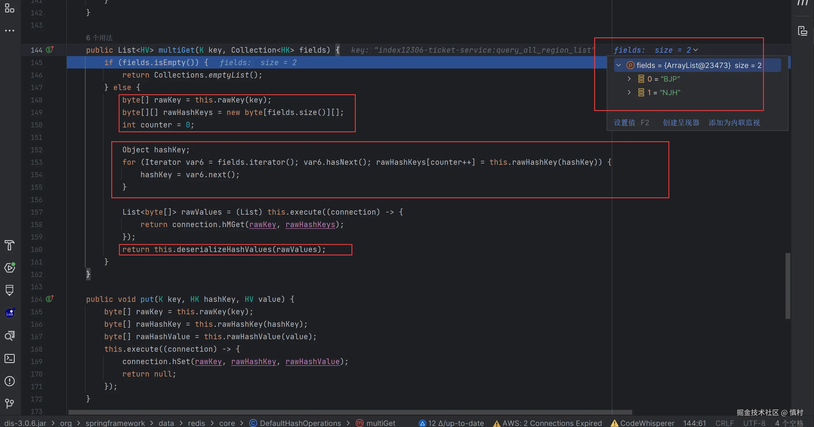Expand the "NJH" element in fields
This screenshot has height=427, width=814.
[629, 92]
